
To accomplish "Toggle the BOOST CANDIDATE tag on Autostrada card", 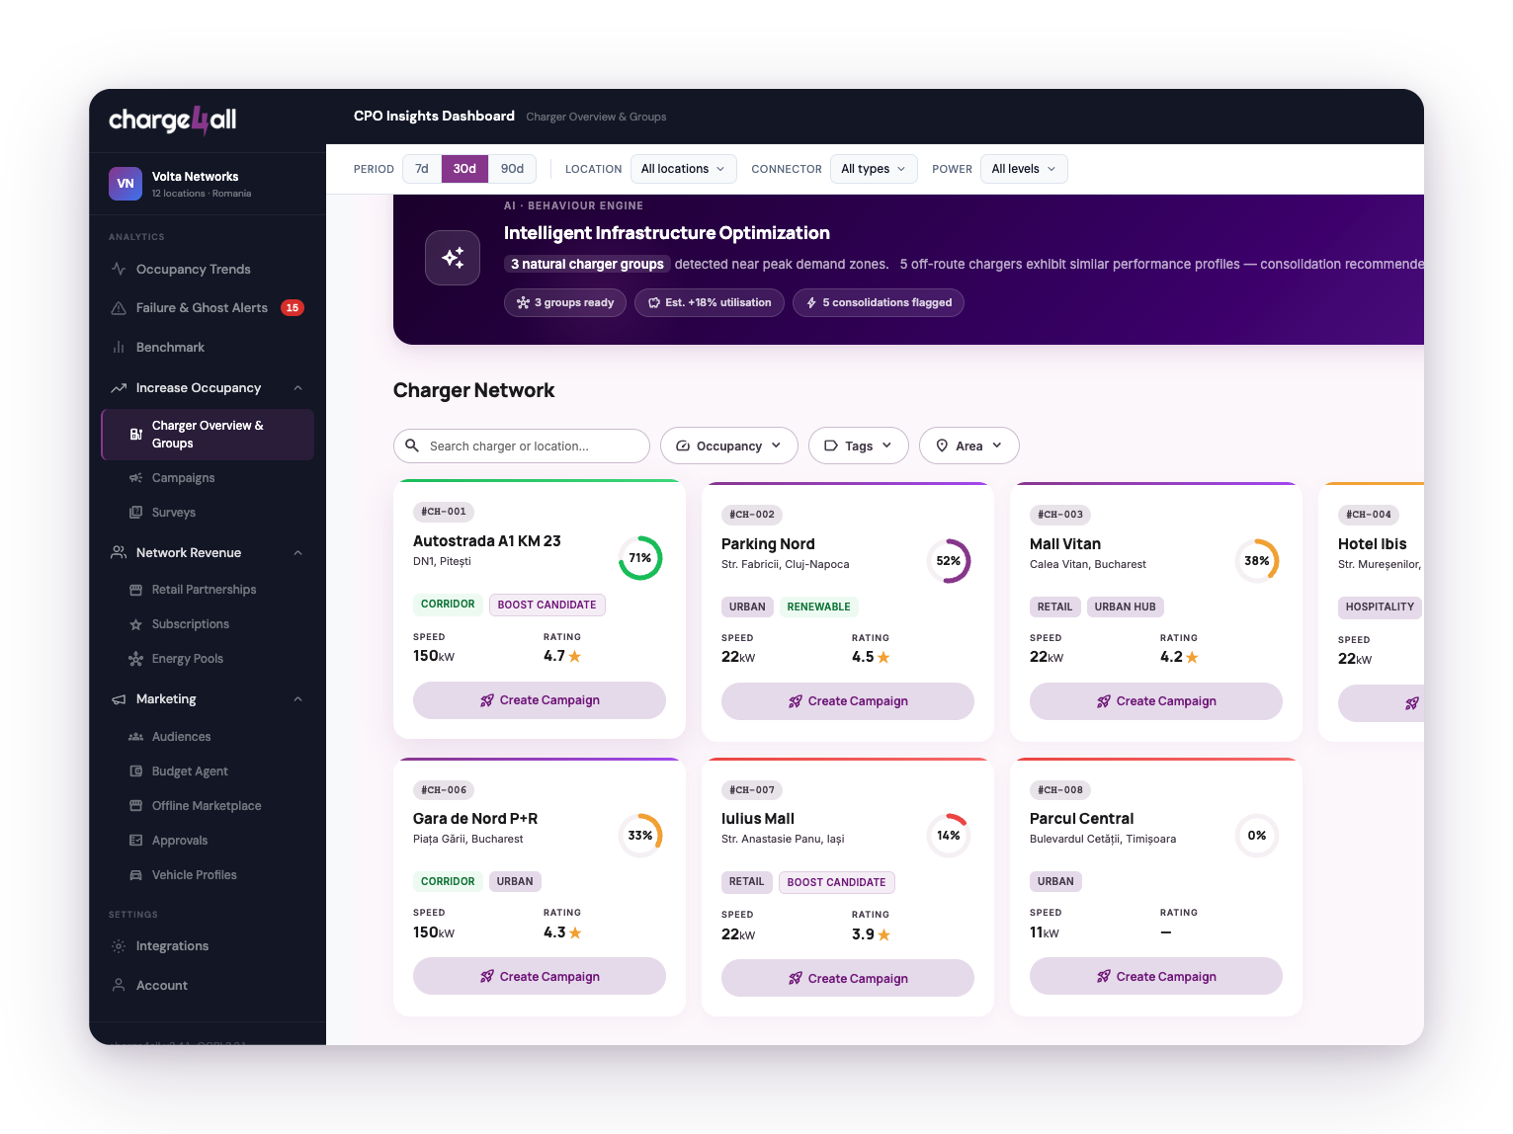I will tap(547, 605).
